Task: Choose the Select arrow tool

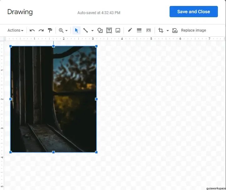Action: click(76, 30)
